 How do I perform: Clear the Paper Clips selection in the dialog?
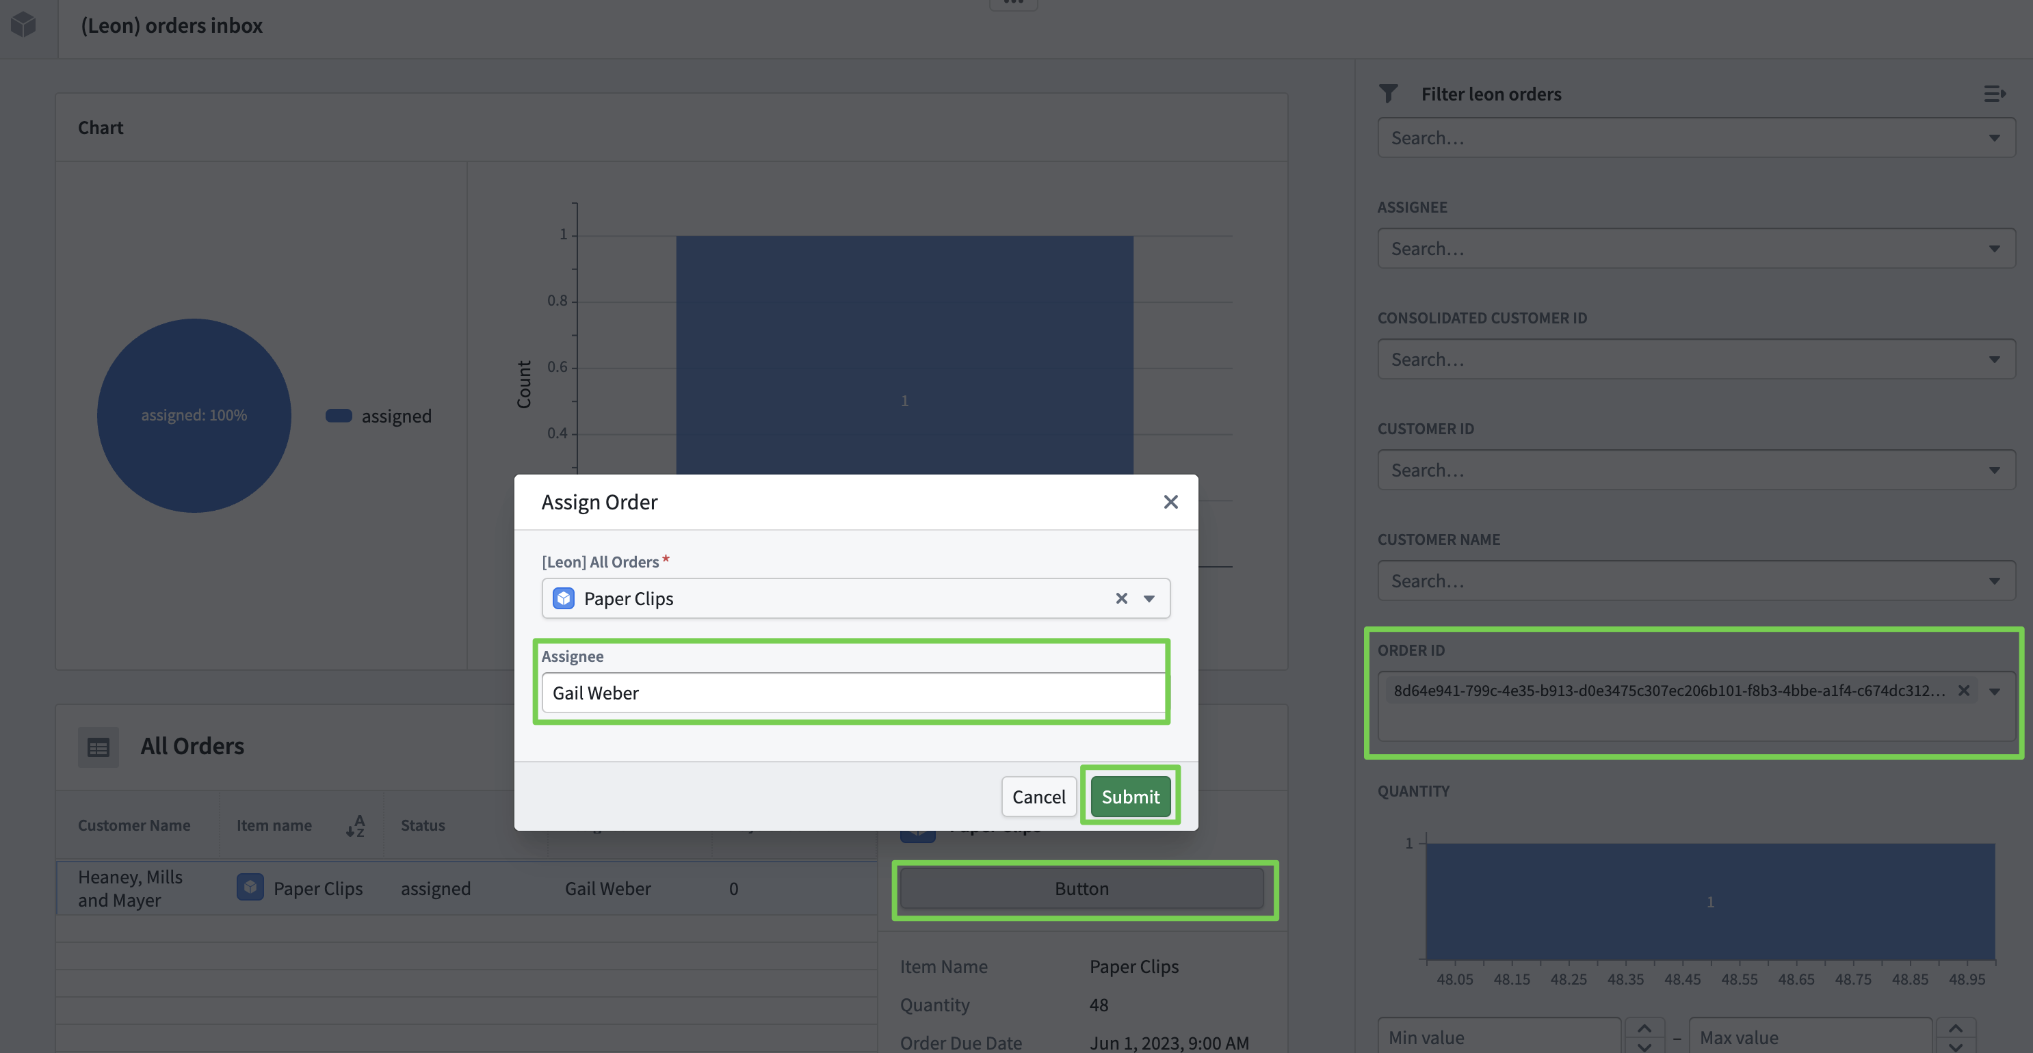pyautogui.click(x=1120, y=599)
